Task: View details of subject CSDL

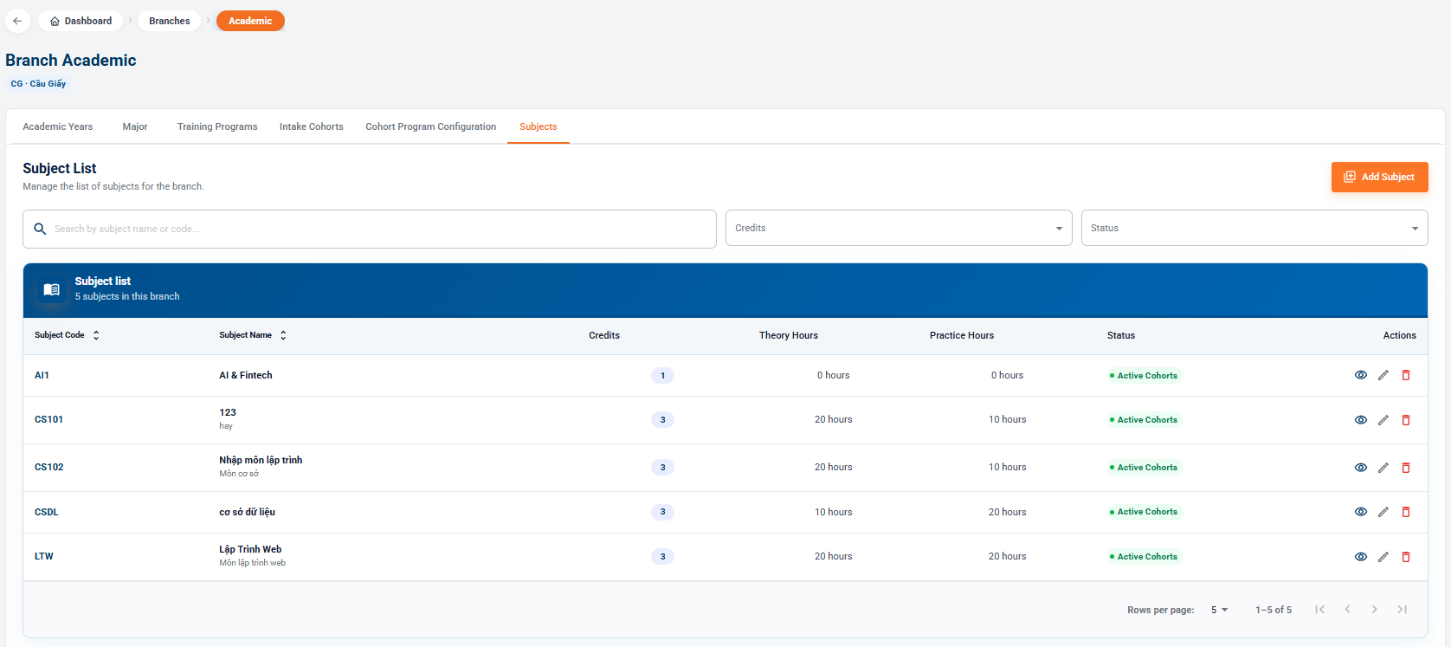Action: [x=1361, y=512]
